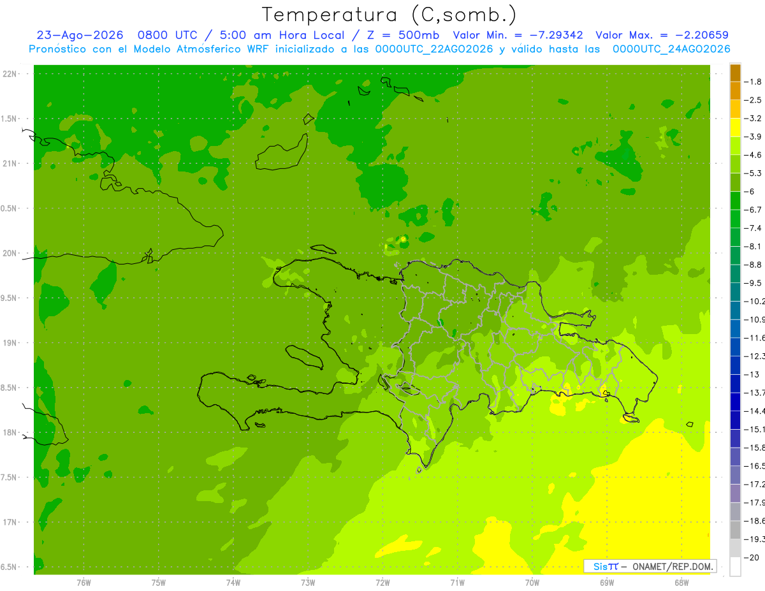Click the yellow swatch between -3.2 and -3.9
This screenshot has height=591, width=765.
point(735,128)
